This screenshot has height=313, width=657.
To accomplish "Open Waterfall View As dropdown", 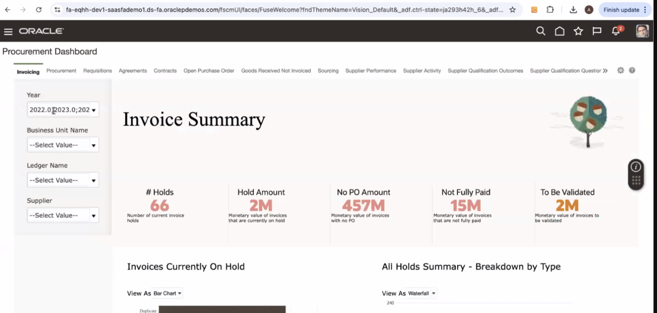I will click(422, 293).
